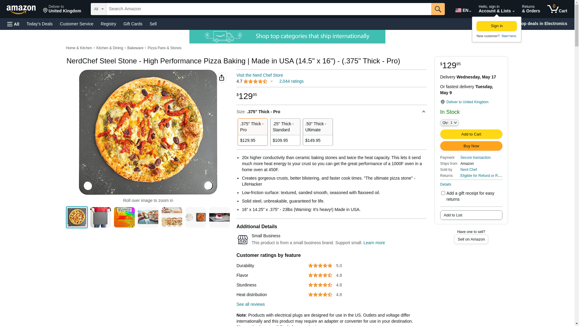The width and height of the screenshot is (579, 326).
Task: Open the shopping cart
Action: pos(557,9)
